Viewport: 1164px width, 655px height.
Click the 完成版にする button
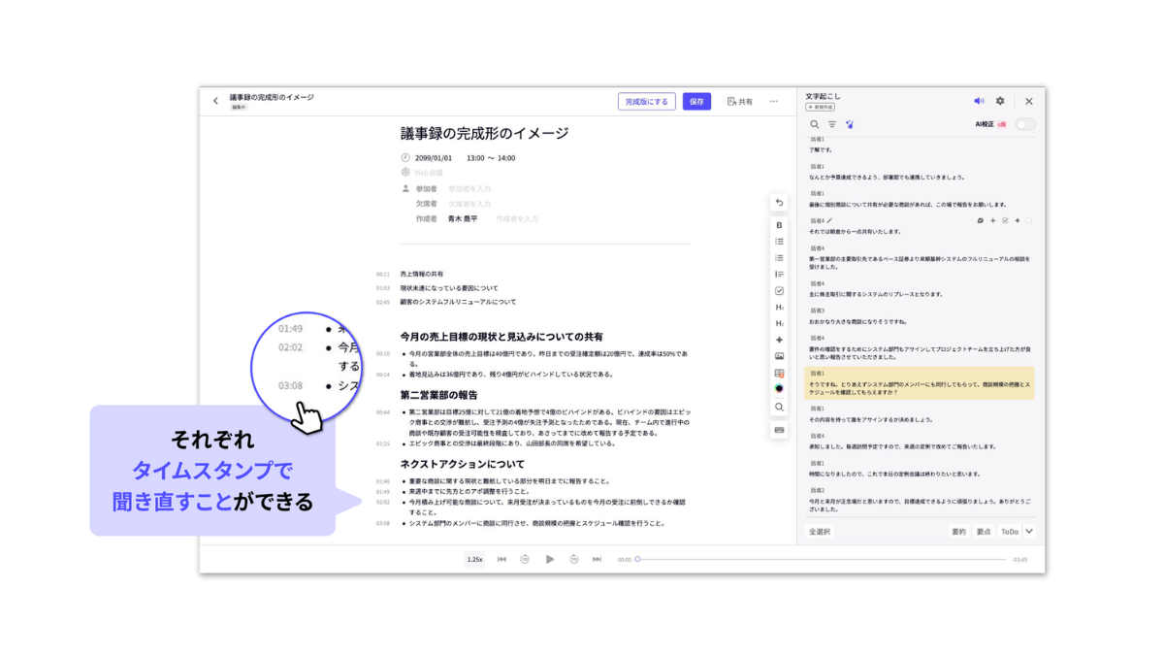click(646, 101)
